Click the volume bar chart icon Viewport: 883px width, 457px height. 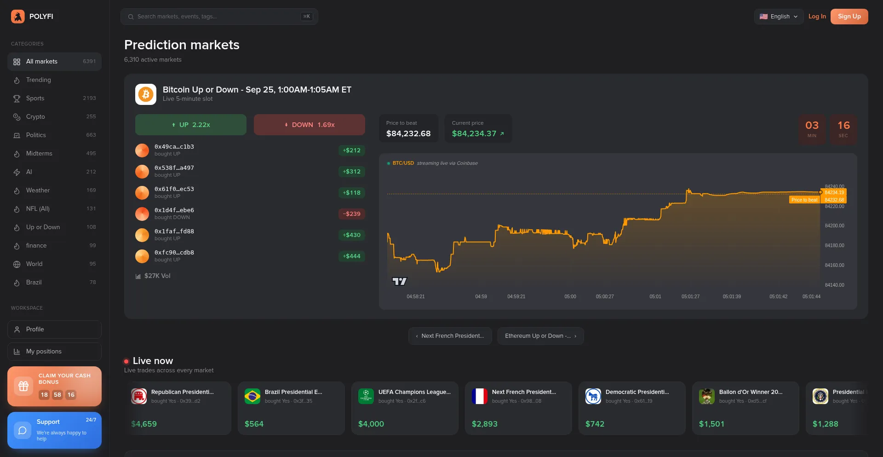pyautogui.click(x=138, y=276)
